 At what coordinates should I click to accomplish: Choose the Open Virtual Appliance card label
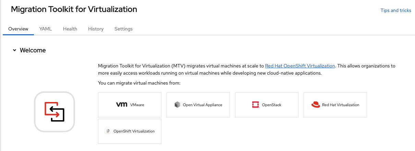(203, 105)
